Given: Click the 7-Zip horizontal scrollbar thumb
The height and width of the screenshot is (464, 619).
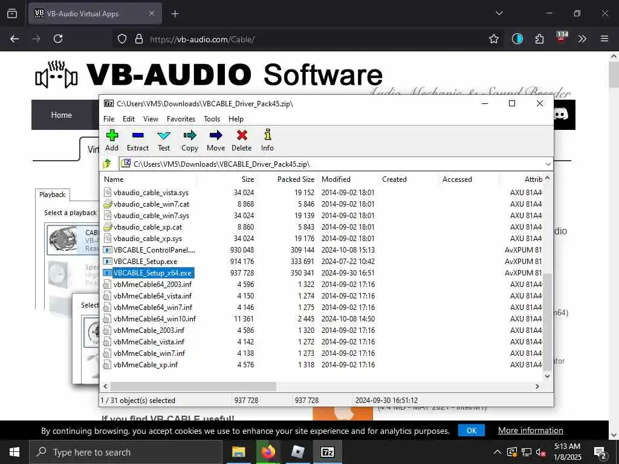Looking at the screenshot, I should point(193,386).
